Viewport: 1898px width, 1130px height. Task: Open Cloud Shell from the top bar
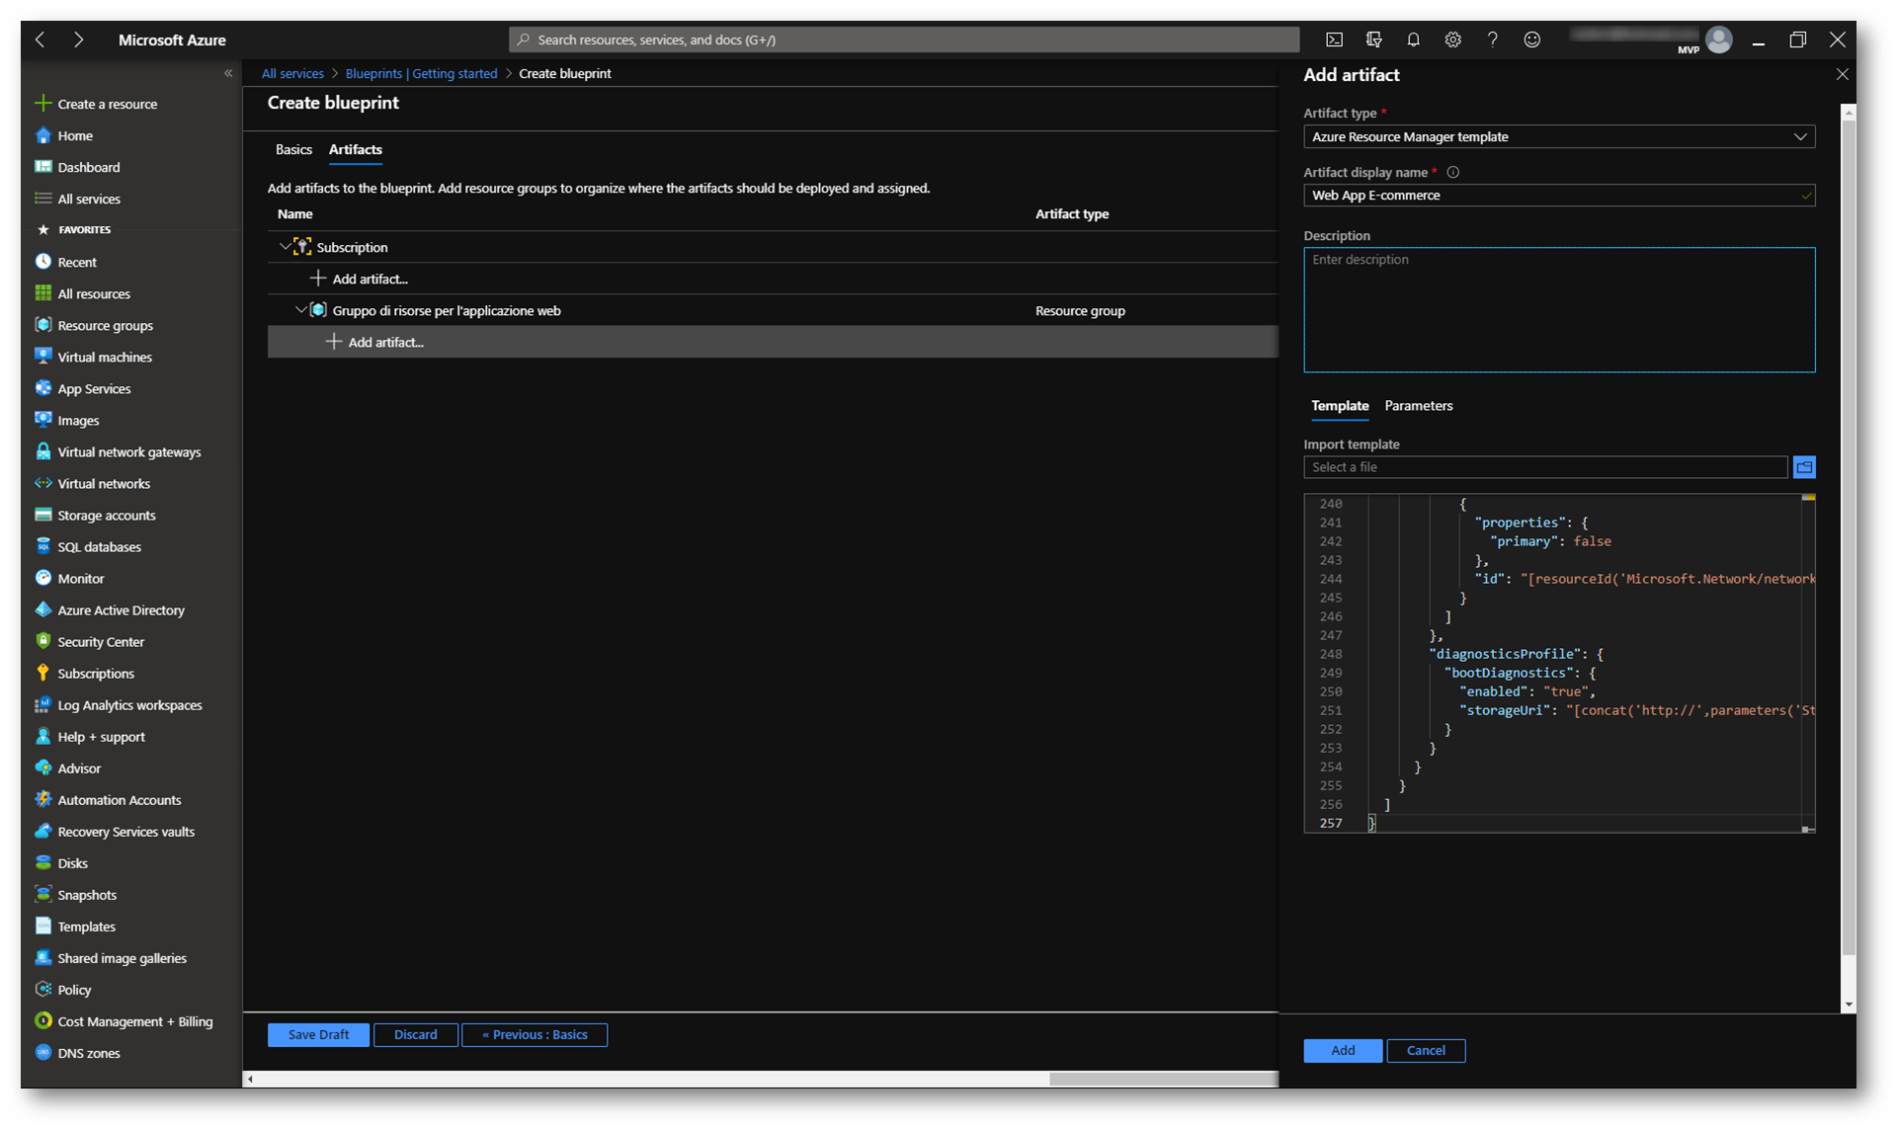1334,40
